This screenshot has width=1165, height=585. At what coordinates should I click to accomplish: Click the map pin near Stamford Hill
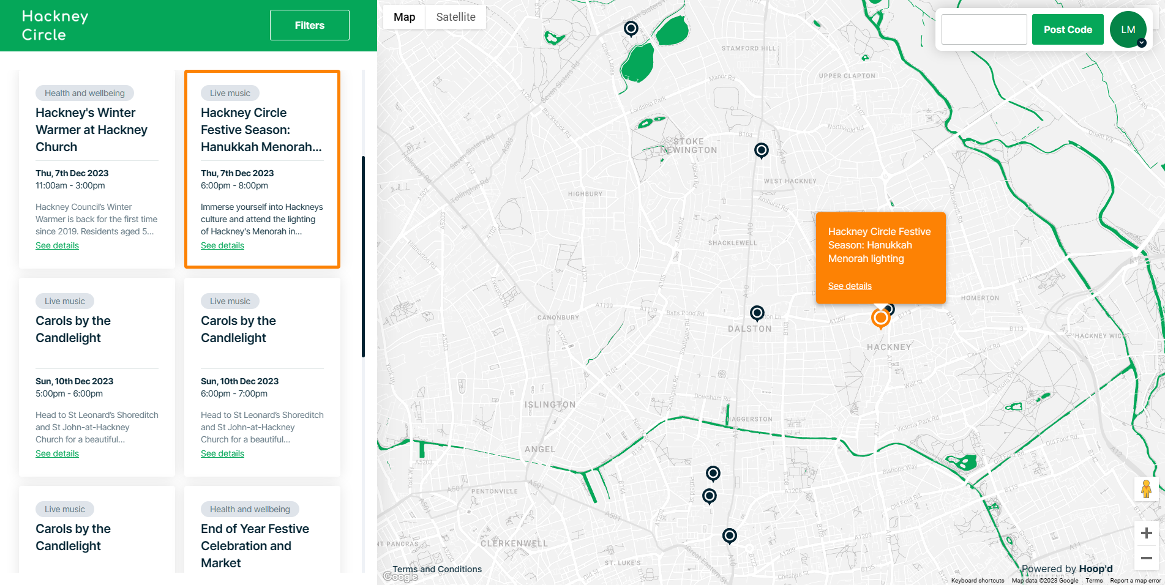pyautogui.click(x=631, y=29)
